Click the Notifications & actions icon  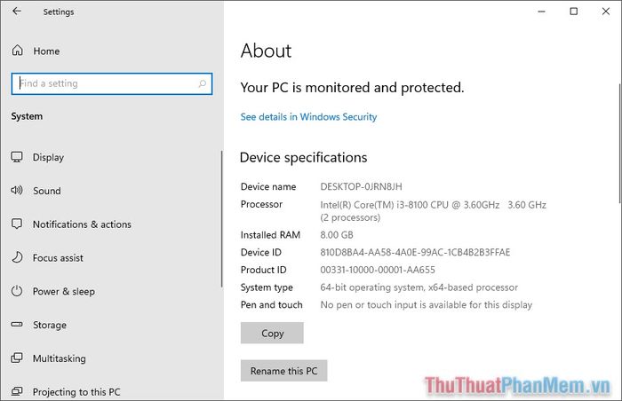click(17, 224)
